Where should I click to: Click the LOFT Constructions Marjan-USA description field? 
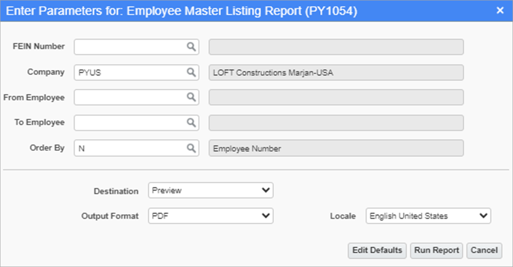[336, 72]
